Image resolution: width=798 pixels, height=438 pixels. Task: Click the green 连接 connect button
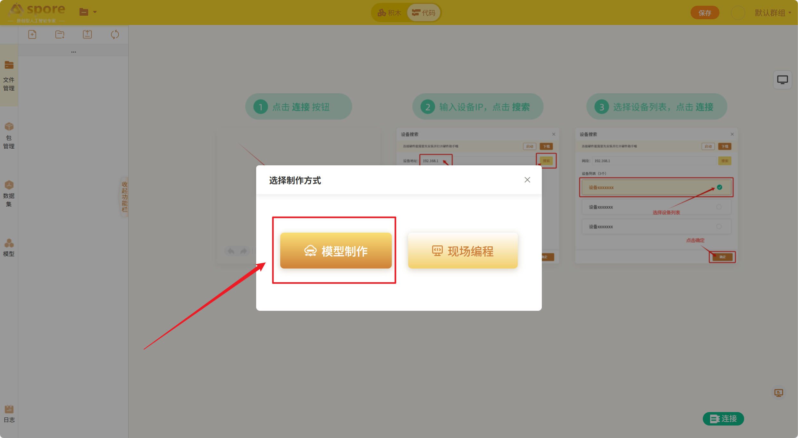(x=723, y=418)
